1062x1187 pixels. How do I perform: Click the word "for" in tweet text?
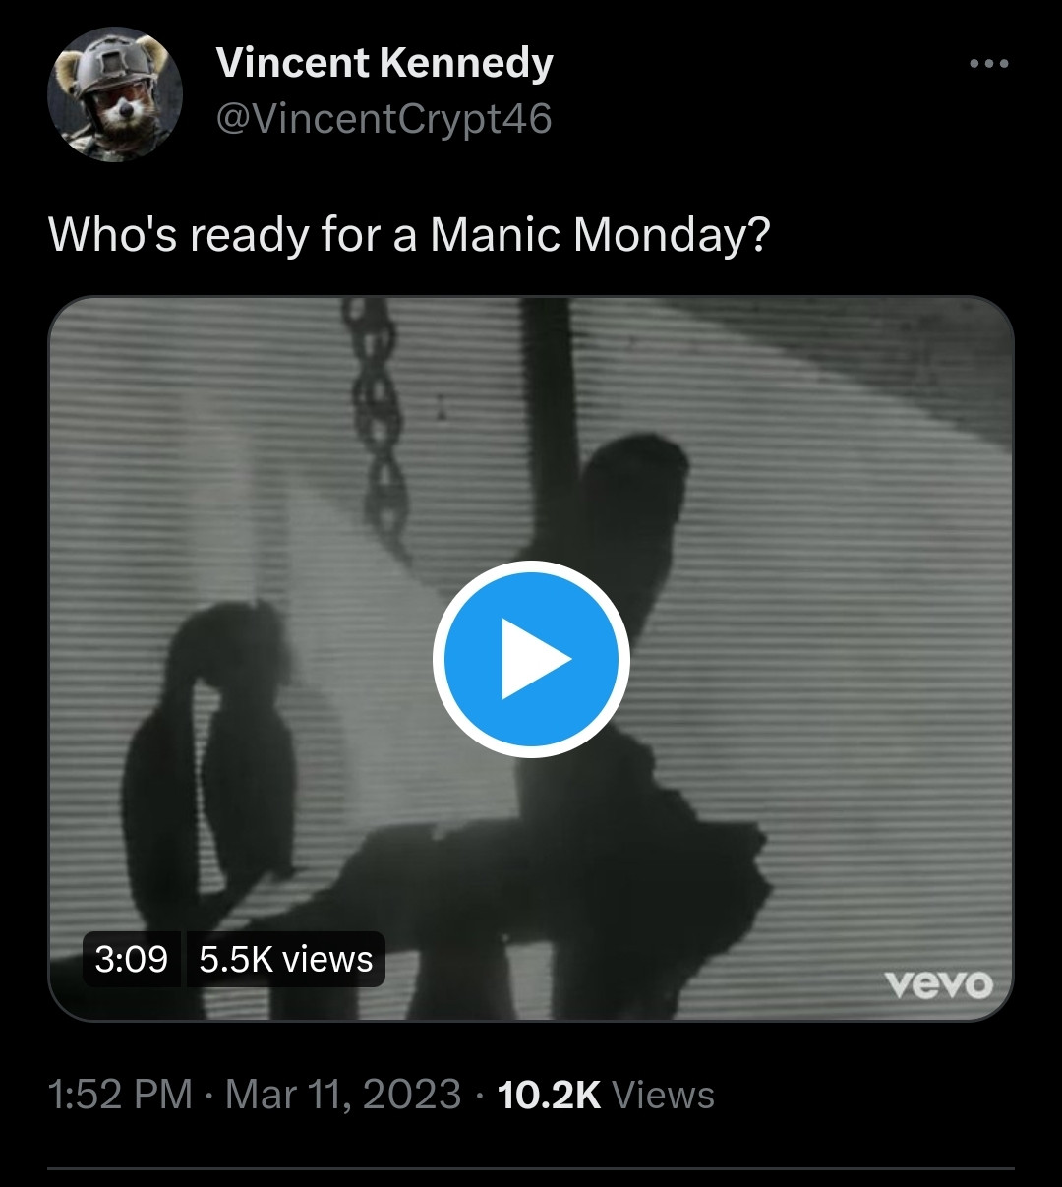point(349,236)
